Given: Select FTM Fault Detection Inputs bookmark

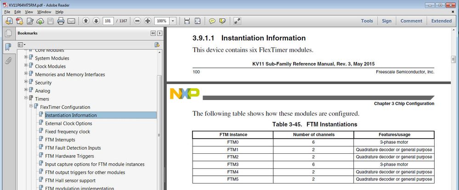Looking at the screenshot, I should (x=73, y=148).
